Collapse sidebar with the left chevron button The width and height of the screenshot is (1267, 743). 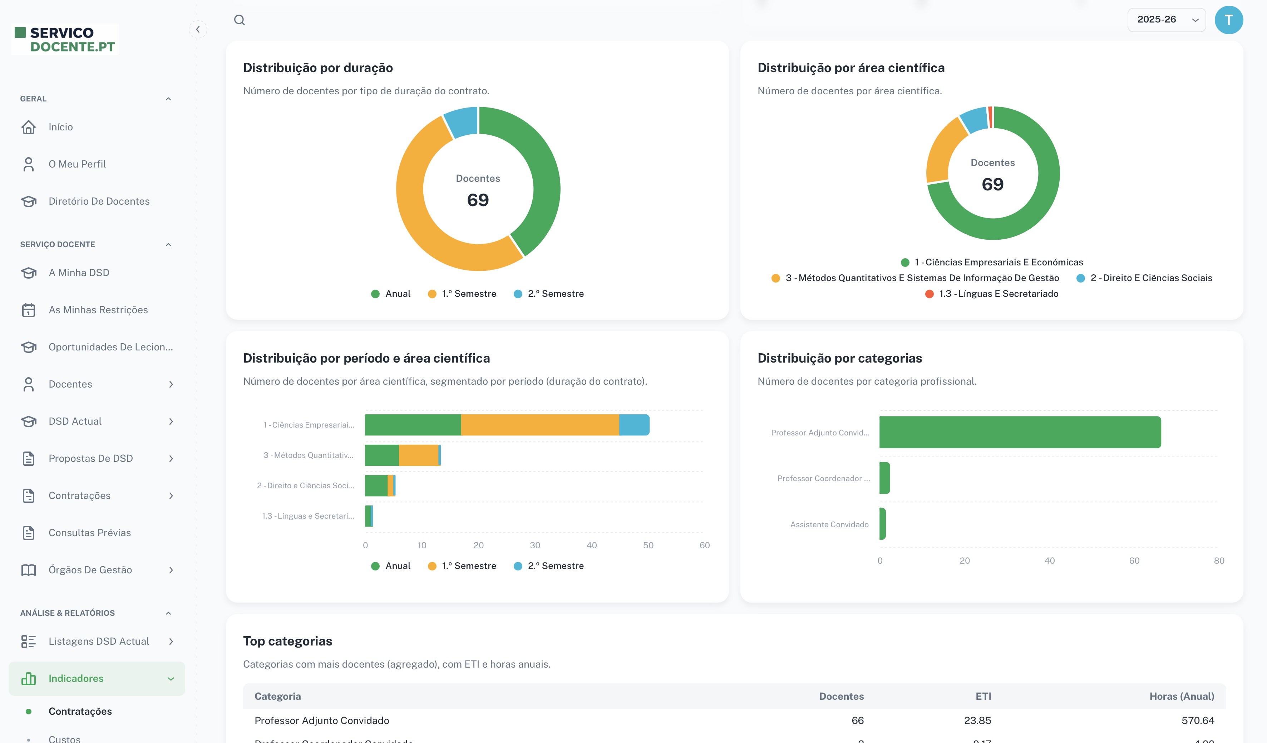pyautogui.click(x=198, y=29)
